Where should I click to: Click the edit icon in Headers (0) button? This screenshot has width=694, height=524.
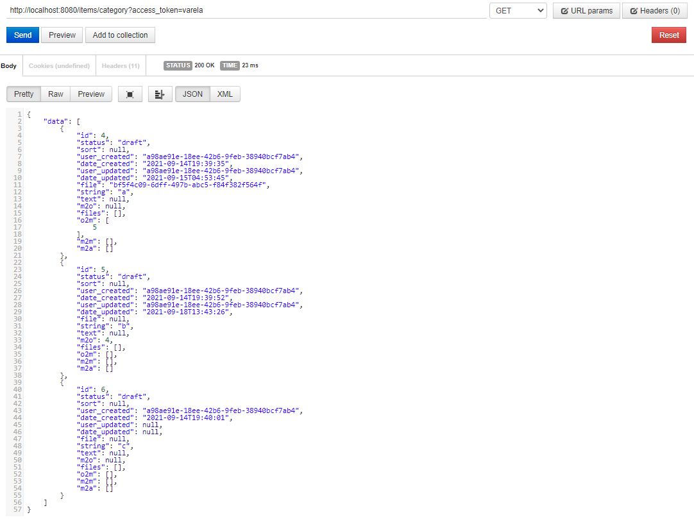(x=634, y=11)
